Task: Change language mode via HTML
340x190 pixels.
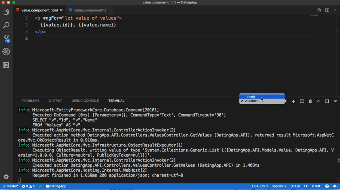Action: (316, 186)
